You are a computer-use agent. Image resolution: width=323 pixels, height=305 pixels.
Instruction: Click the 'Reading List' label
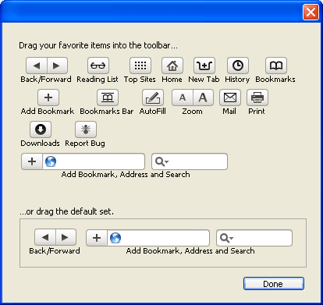click(98, 80)
